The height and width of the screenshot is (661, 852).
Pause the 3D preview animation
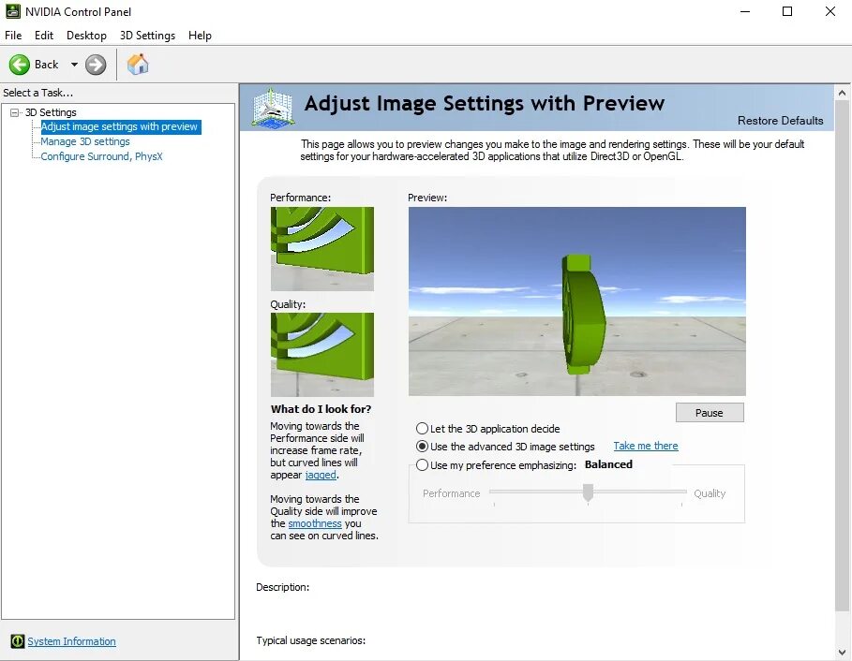tap(710, 413)
